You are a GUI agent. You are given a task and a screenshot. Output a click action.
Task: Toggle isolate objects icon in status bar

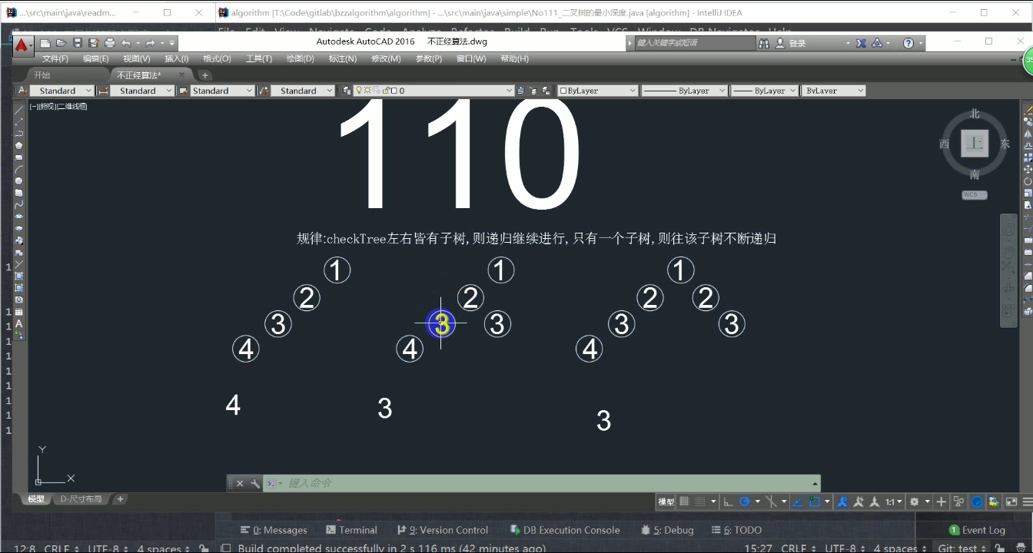click(995, 502)
